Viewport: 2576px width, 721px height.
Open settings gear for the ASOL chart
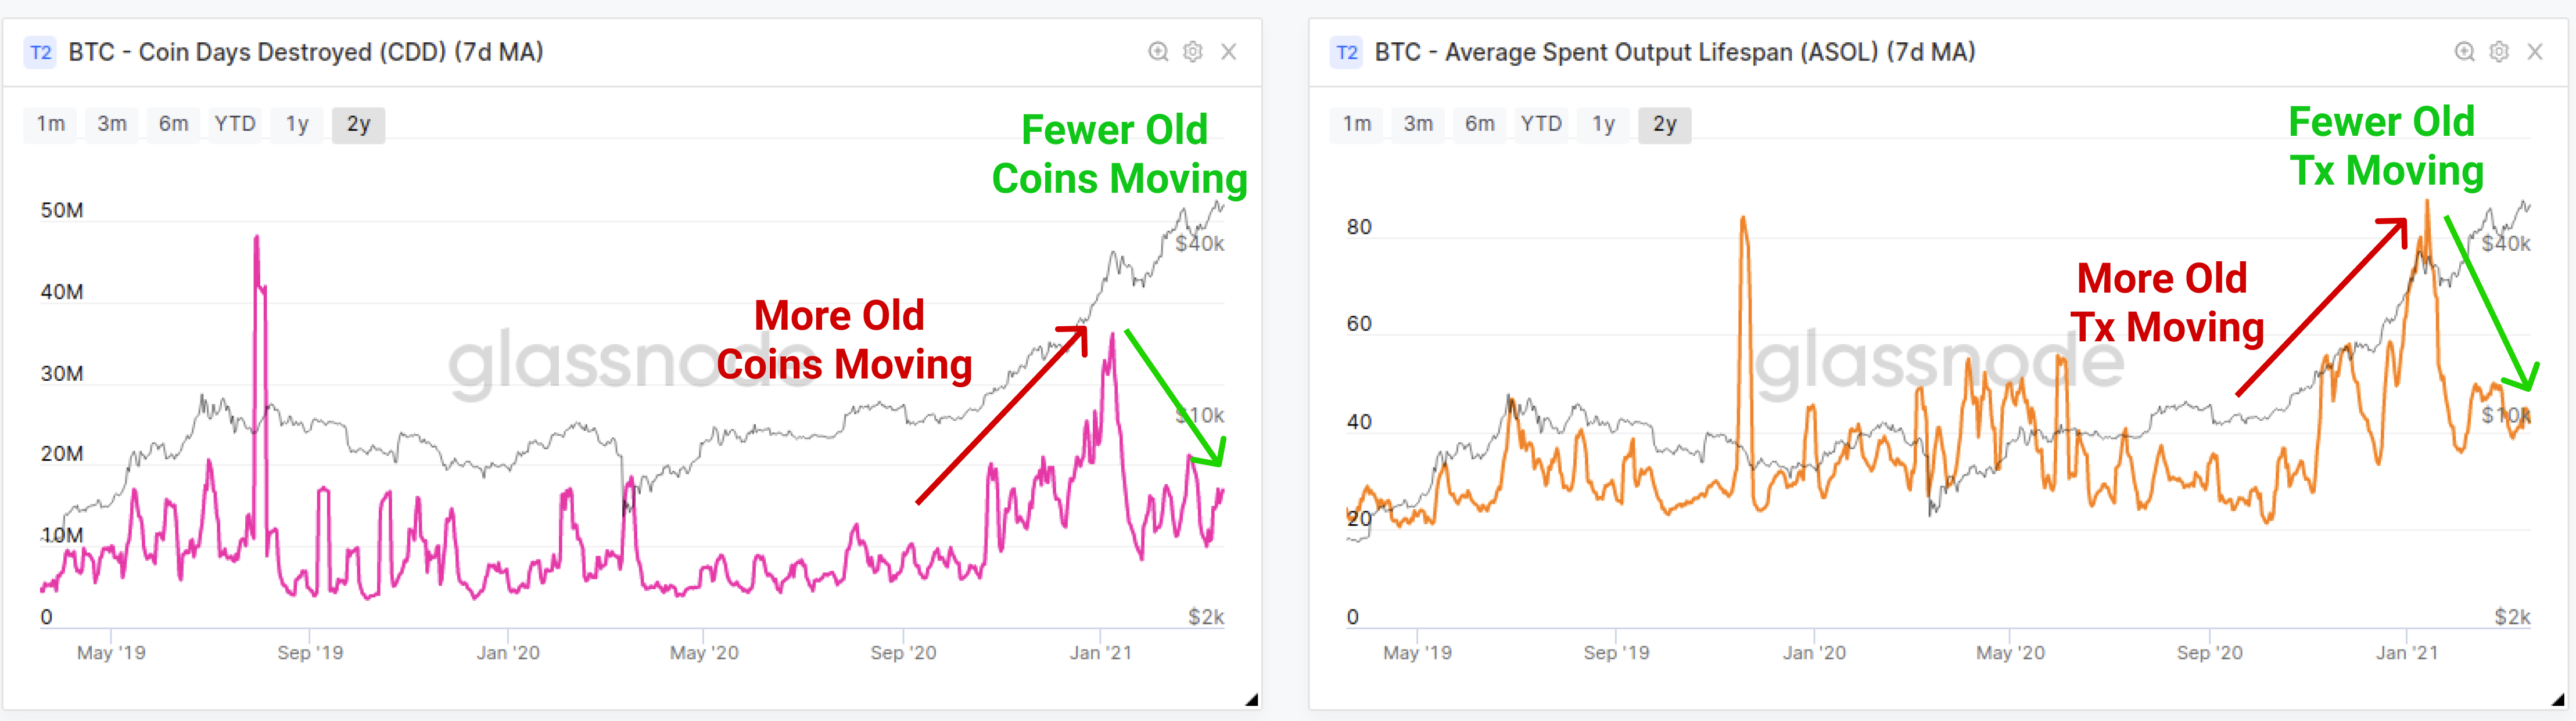click(2499, 52)
